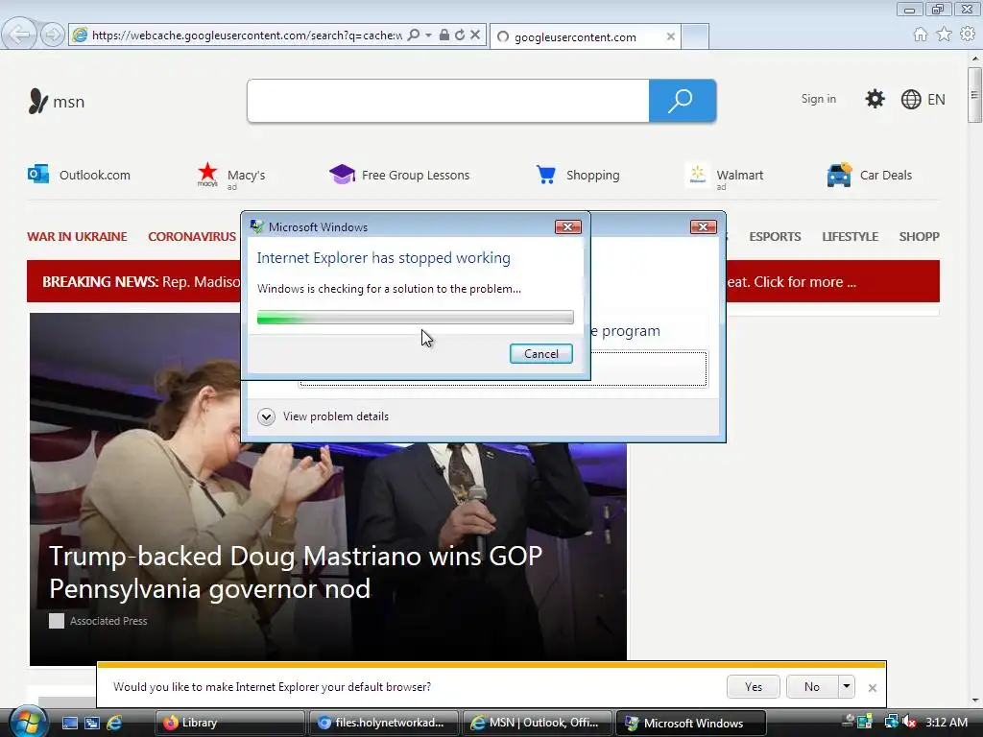Close the rear error dialog behind
The image size is (983, 737).
pos(703,226)
